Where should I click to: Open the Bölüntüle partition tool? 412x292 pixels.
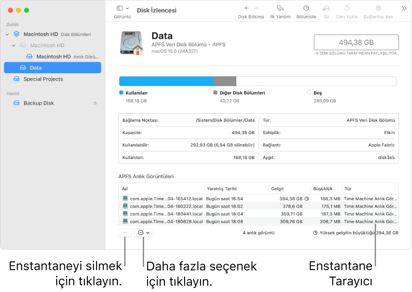click(x=306, y=12)
